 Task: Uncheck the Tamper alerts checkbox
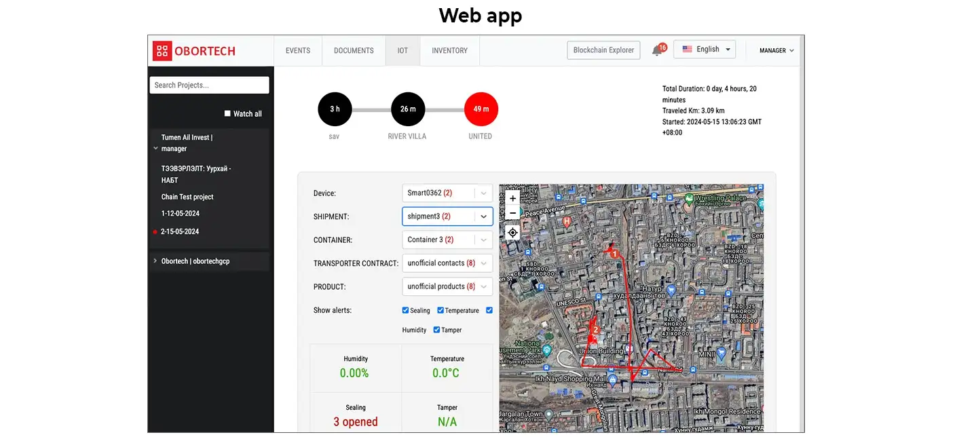[x=436, y=330]
